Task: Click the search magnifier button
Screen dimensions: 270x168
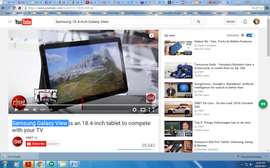Action: point(198,22)
